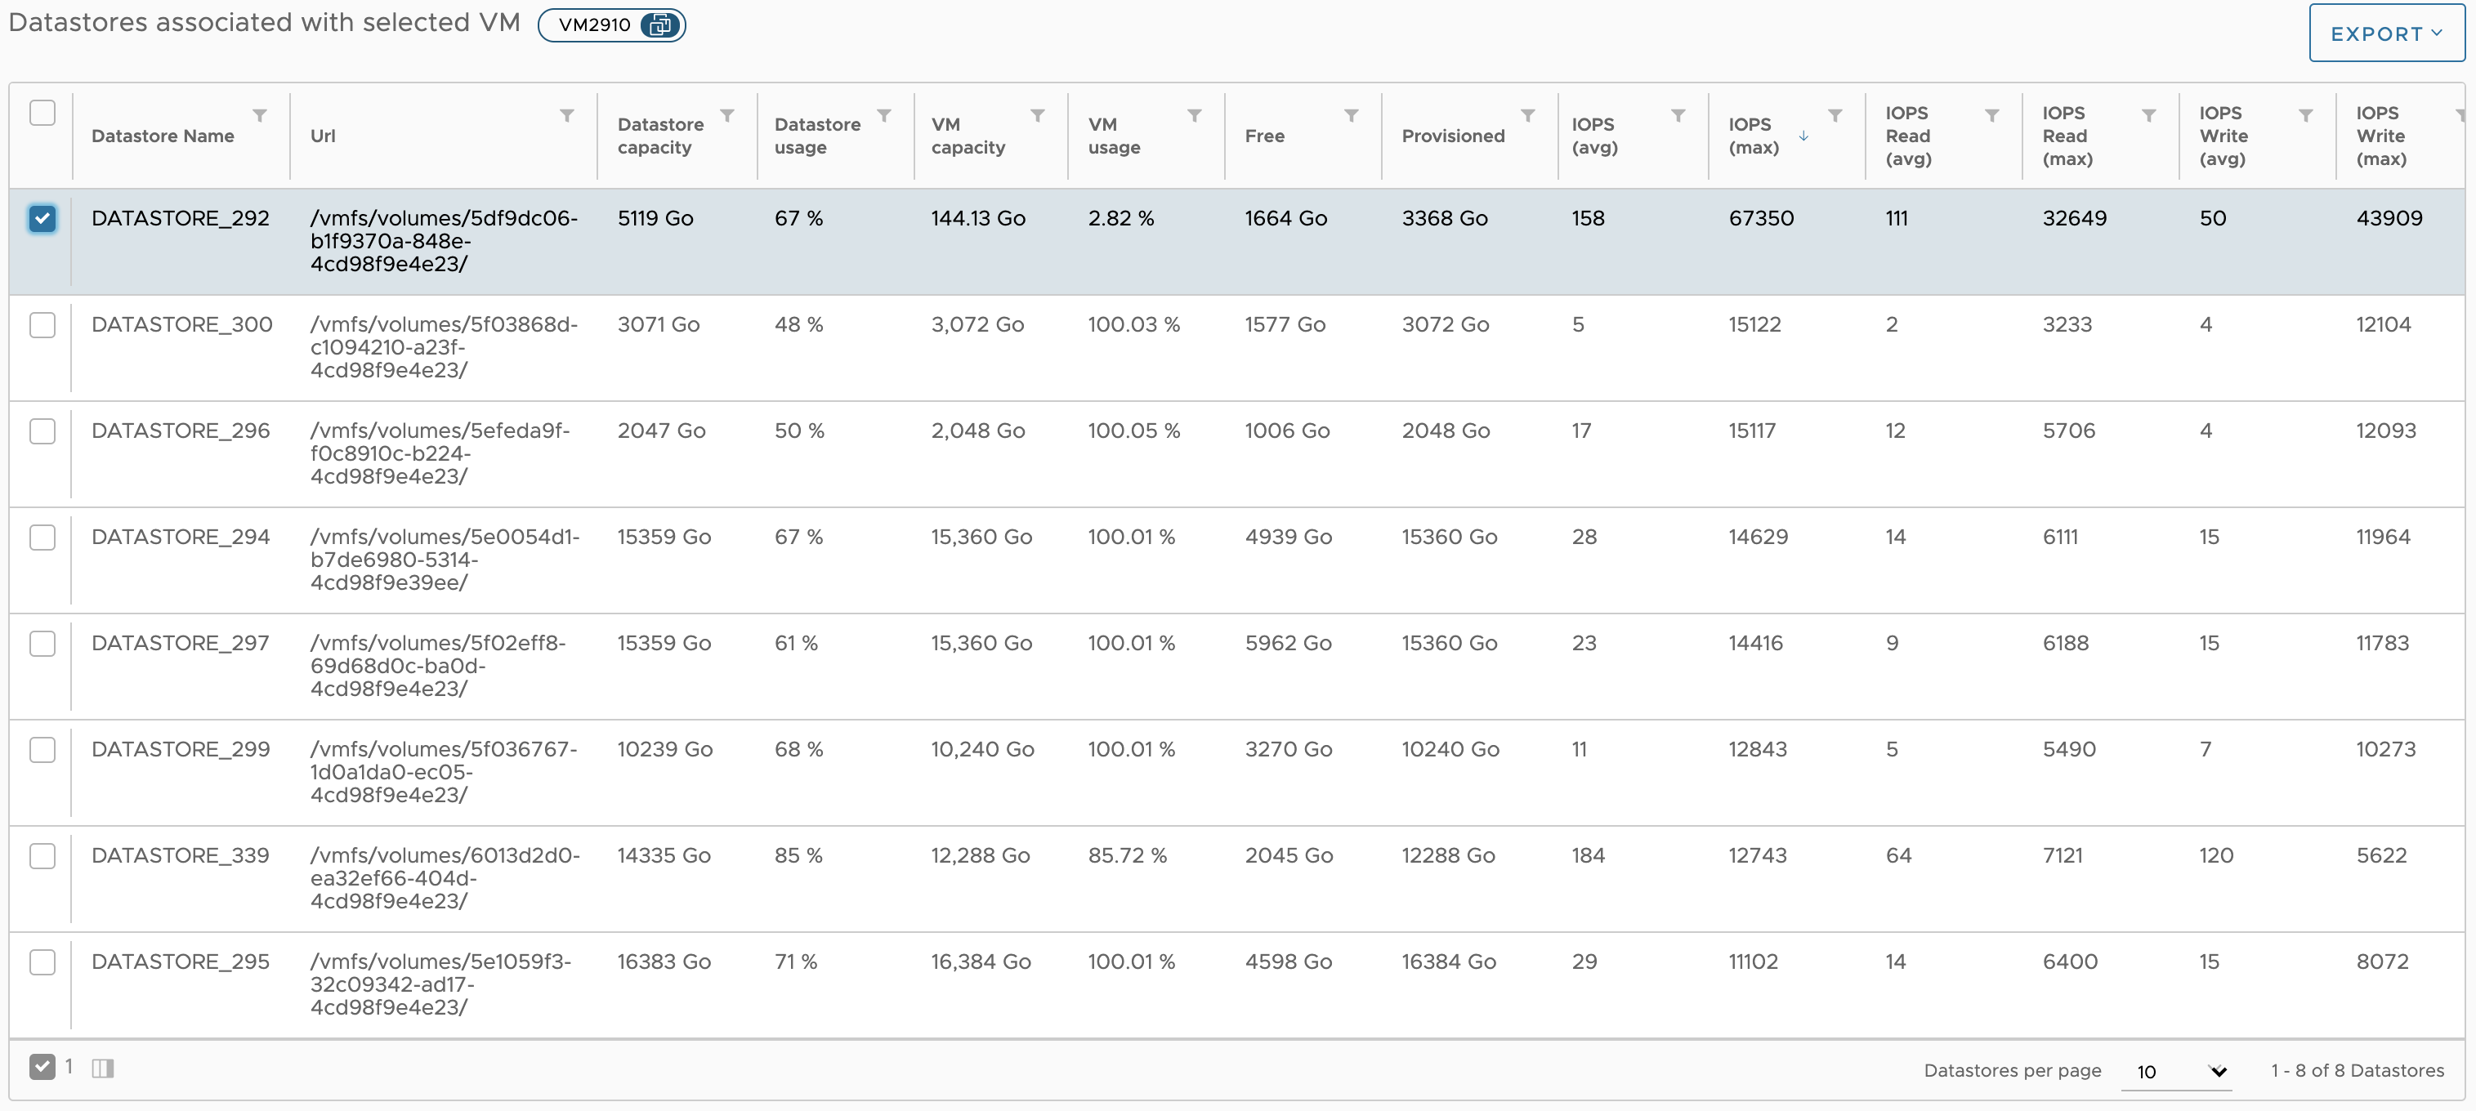Check the DATASTORE_300 row checkbox

point(42,325)
